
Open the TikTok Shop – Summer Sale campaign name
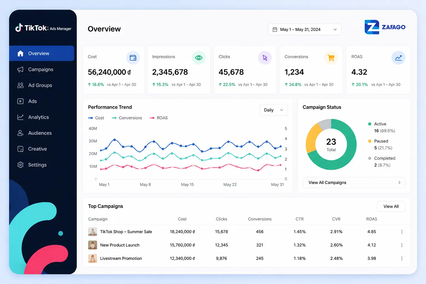click(126, 232)
